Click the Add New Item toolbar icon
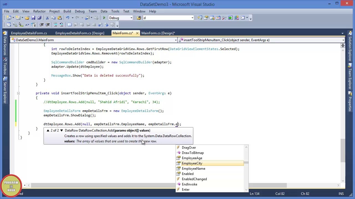355x199 pixels. tap(18, 18)
